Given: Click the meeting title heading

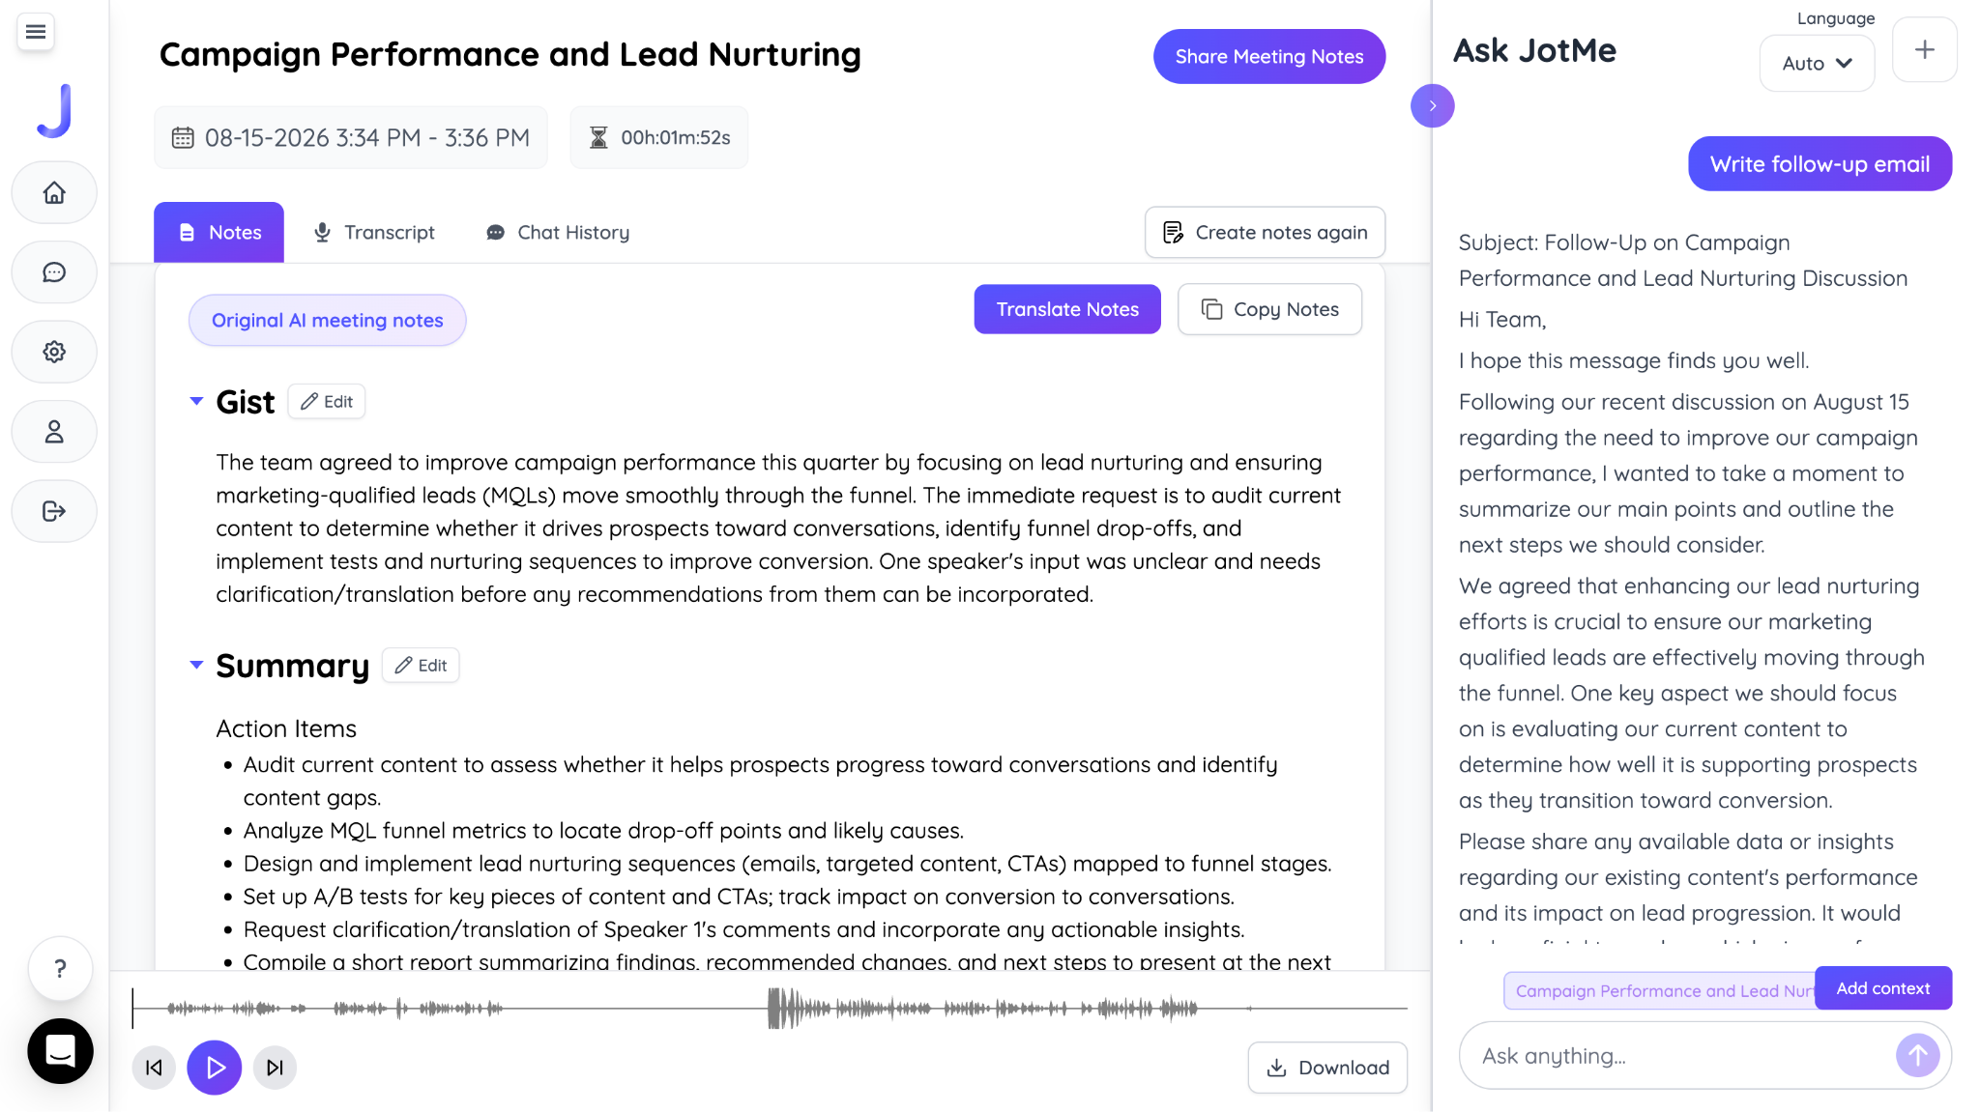Looking at the screenshot, I should (x=510, y=55).
